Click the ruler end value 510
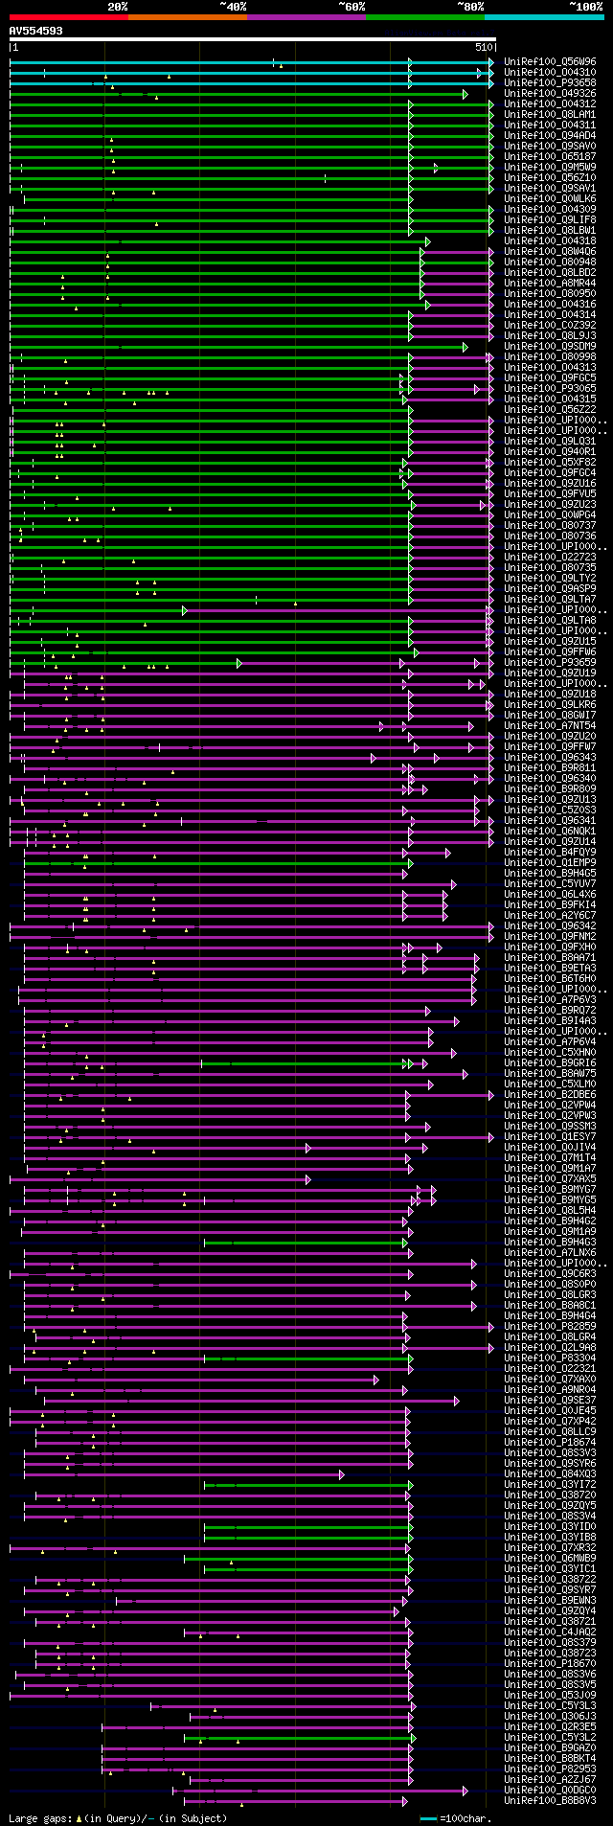Viewport: 613px width, 1826px height. pos(484,47)
